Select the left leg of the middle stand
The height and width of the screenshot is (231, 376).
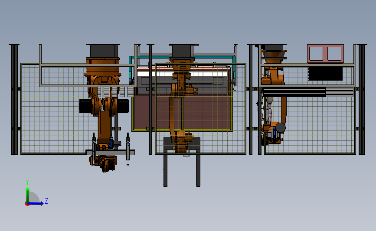(166, 169)
